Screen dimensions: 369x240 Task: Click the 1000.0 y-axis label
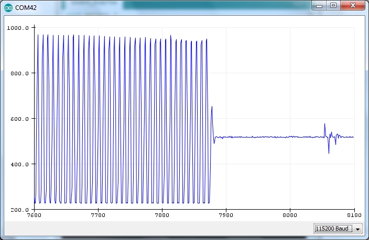tap(21, 28)
